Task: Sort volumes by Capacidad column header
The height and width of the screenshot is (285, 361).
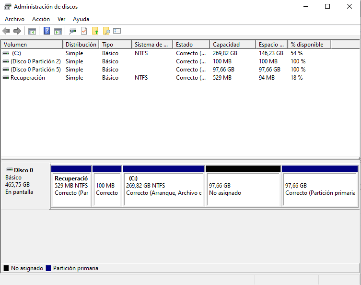Action: [x=226, y=45]
